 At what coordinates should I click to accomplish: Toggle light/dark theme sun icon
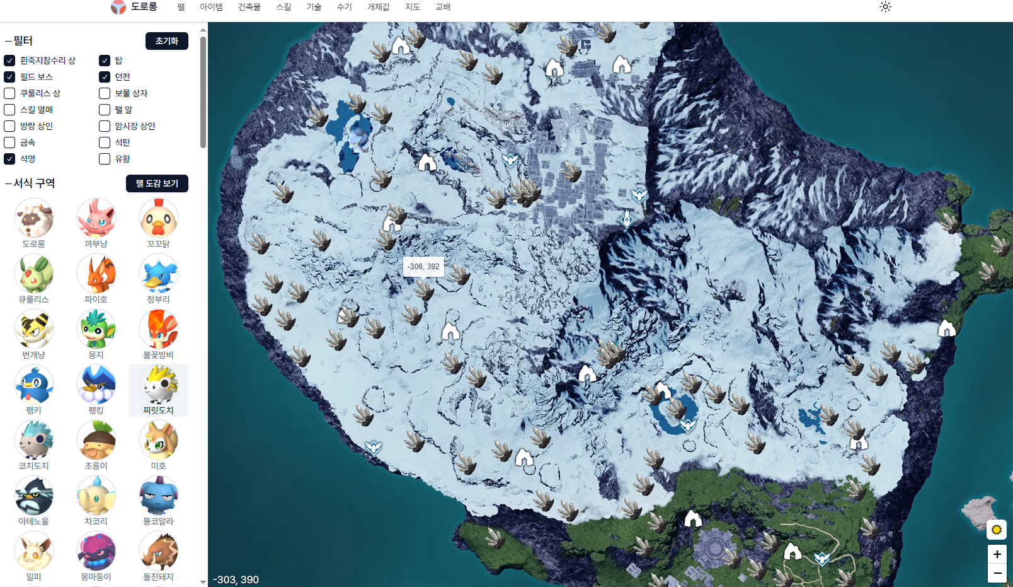click(x=885, y=7)
